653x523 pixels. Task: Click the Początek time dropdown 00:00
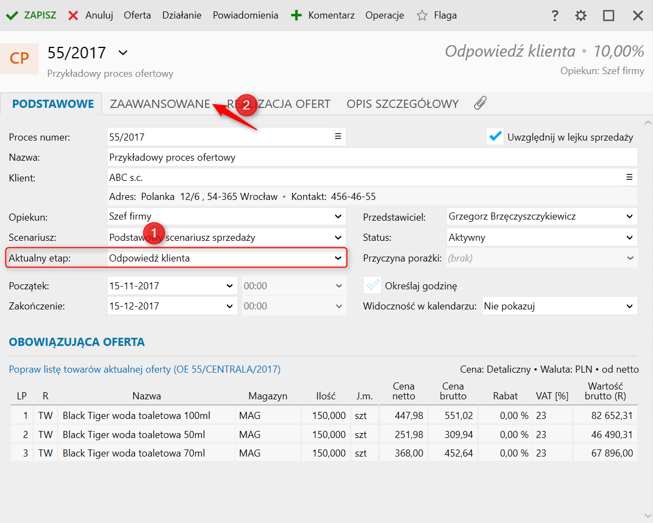click(x=294, y=285)
